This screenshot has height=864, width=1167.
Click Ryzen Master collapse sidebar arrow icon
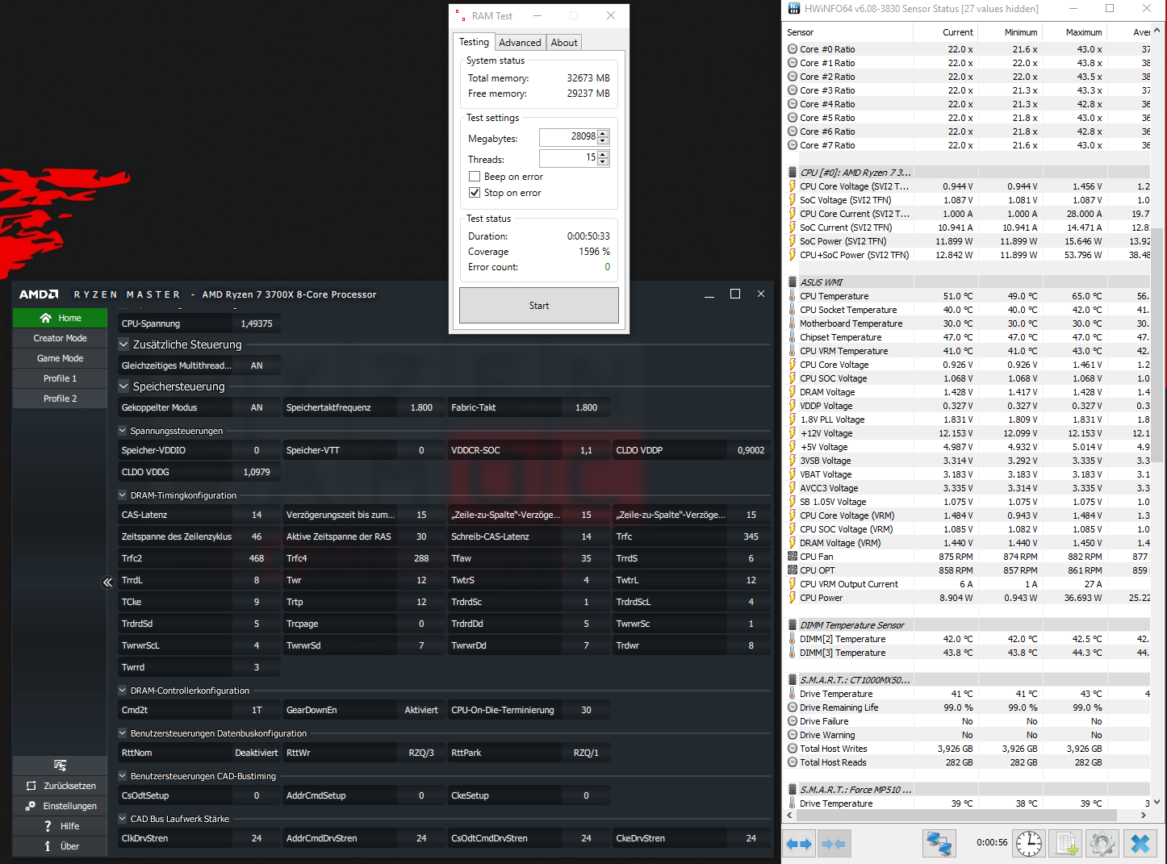pyautogui.click(x=107, y=582)
